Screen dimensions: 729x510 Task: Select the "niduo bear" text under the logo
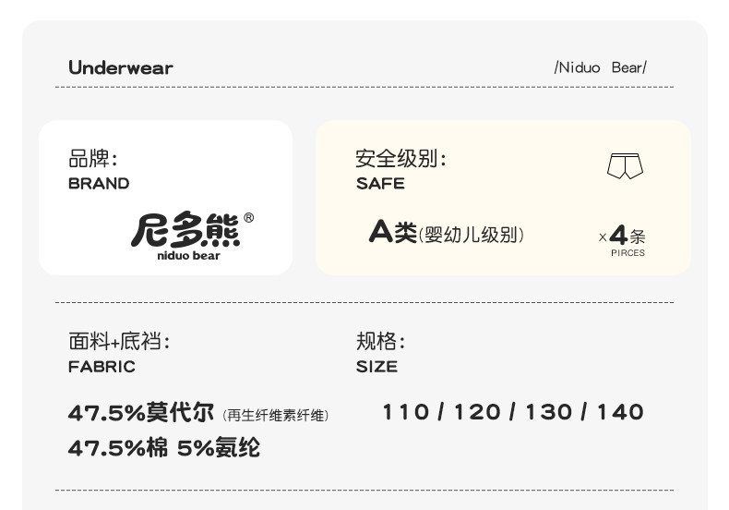pyautogui.click(x=188, y=256)
